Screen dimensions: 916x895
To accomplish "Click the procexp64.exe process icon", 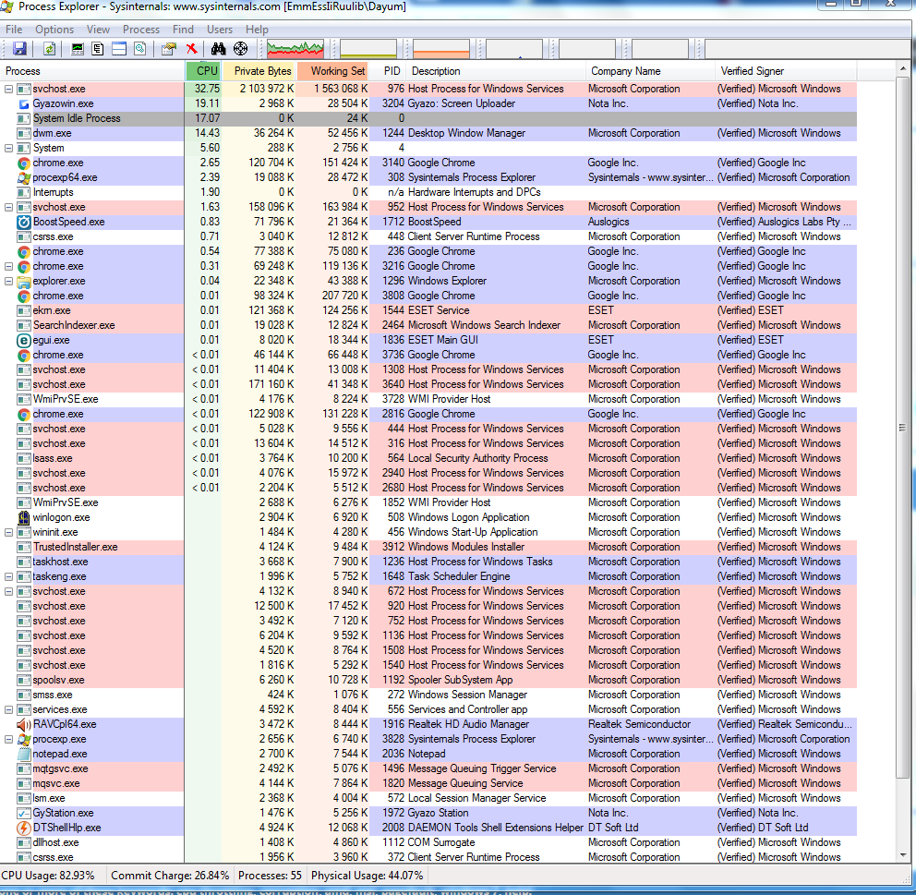I will [x=24, y=177].
